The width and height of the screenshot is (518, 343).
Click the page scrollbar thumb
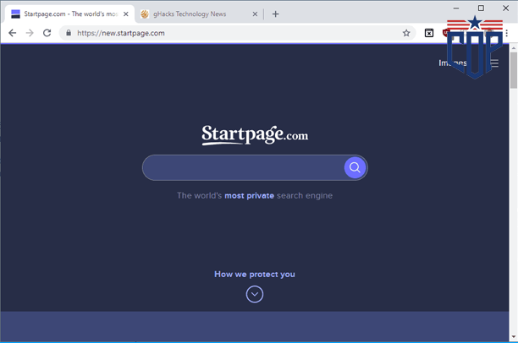514,70
